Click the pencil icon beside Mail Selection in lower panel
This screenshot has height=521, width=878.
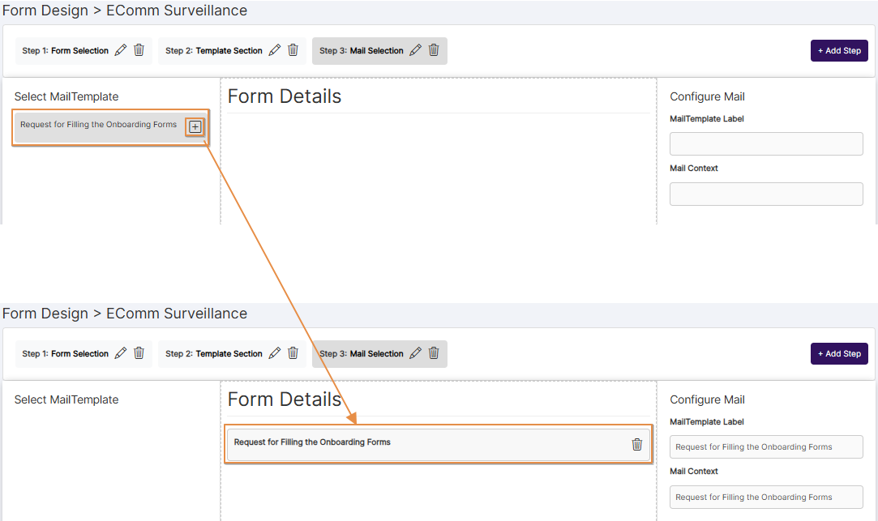click(x=415, y=352)
